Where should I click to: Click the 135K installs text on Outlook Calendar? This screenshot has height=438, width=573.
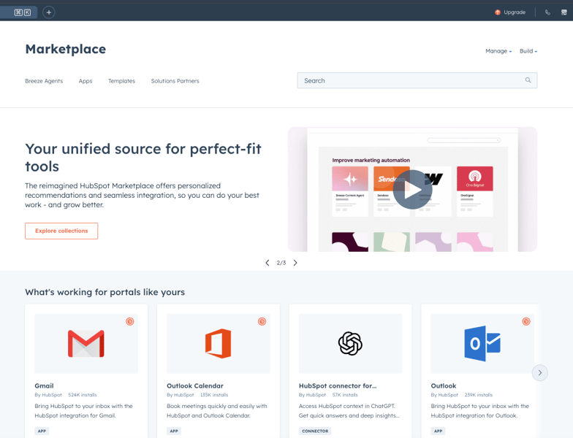214,395
